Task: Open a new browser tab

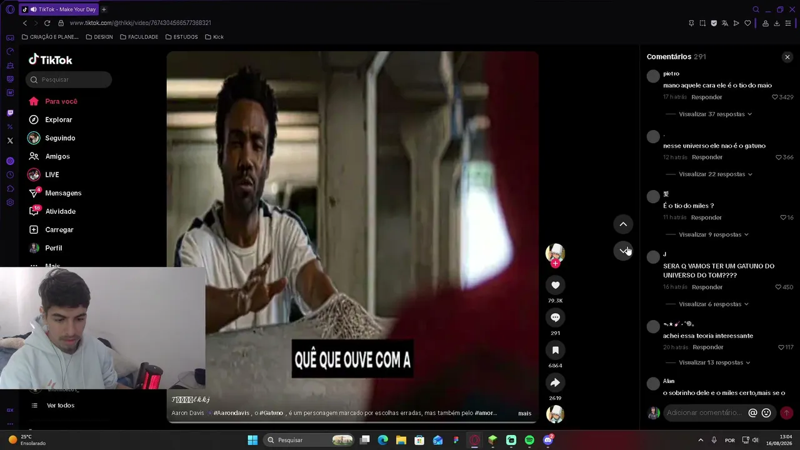Action: click(x=104, y=9)
